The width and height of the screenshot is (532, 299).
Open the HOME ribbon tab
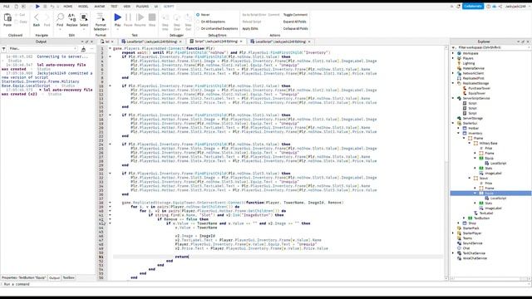[x=68, y=7]
